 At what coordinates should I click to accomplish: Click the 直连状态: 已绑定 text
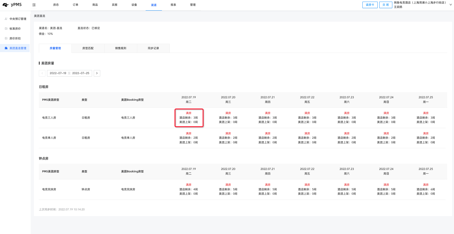pyautogui.click(x=89, y=28)
